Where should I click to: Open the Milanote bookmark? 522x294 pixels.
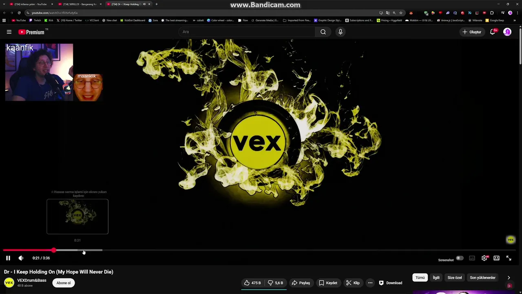coord(475,20)
